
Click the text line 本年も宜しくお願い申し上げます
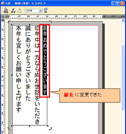19,69
